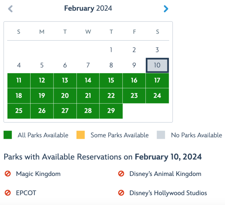Choose February 23 in the calendar
Image resolution: width=225 pixels, height=205 pixels.
tap(134, 96)
